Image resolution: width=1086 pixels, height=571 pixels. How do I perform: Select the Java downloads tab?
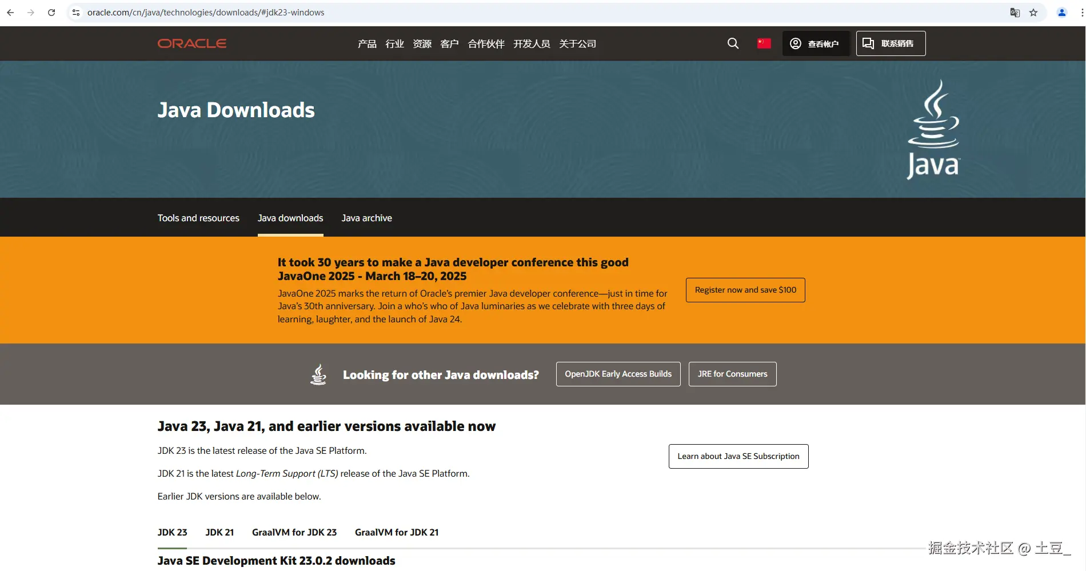pos(290,218)
